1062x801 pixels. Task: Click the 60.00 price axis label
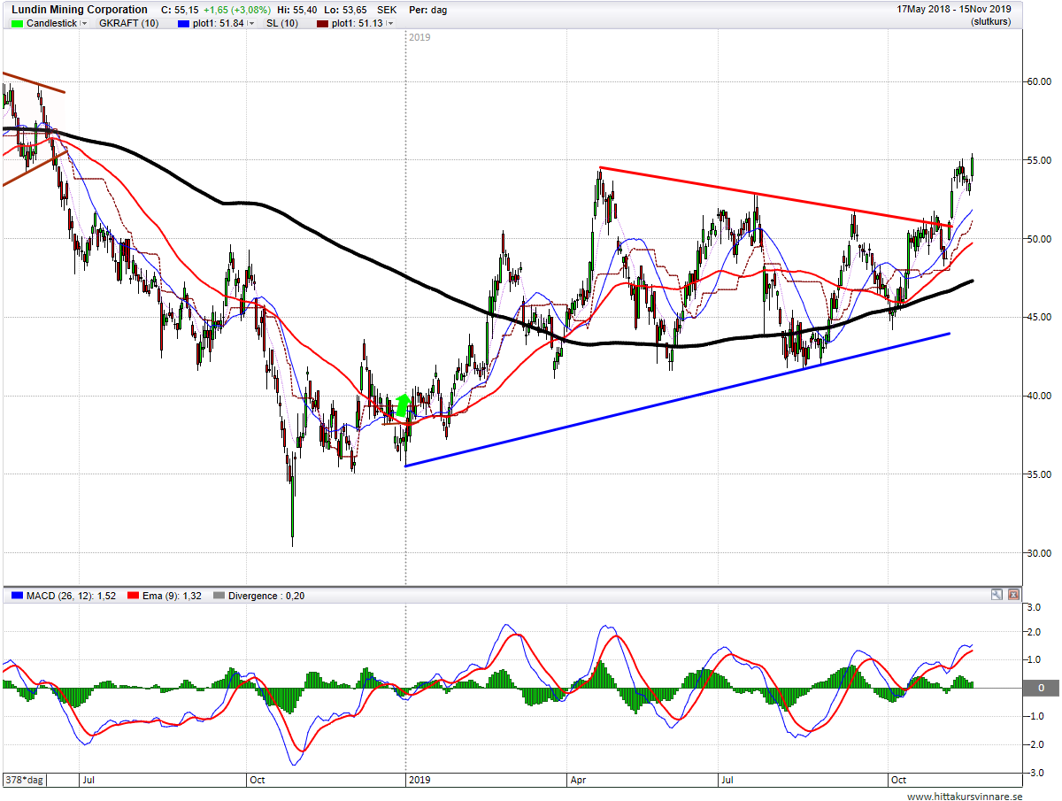[1038, 81]
